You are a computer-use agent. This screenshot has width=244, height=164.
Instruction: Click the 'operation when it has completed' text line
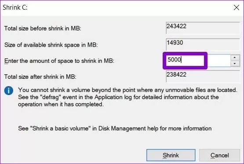(61, 104)
